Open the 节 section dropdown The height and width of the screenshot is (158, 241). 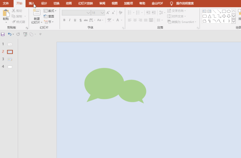49,22
